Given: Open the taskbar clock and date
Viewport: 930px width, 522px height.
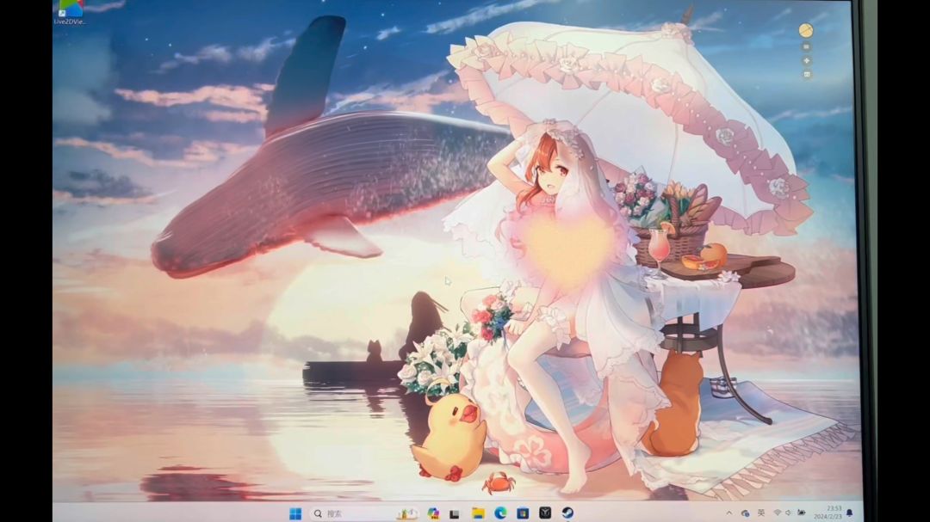Looking at the screenshot, I should (x=834, y=513).
